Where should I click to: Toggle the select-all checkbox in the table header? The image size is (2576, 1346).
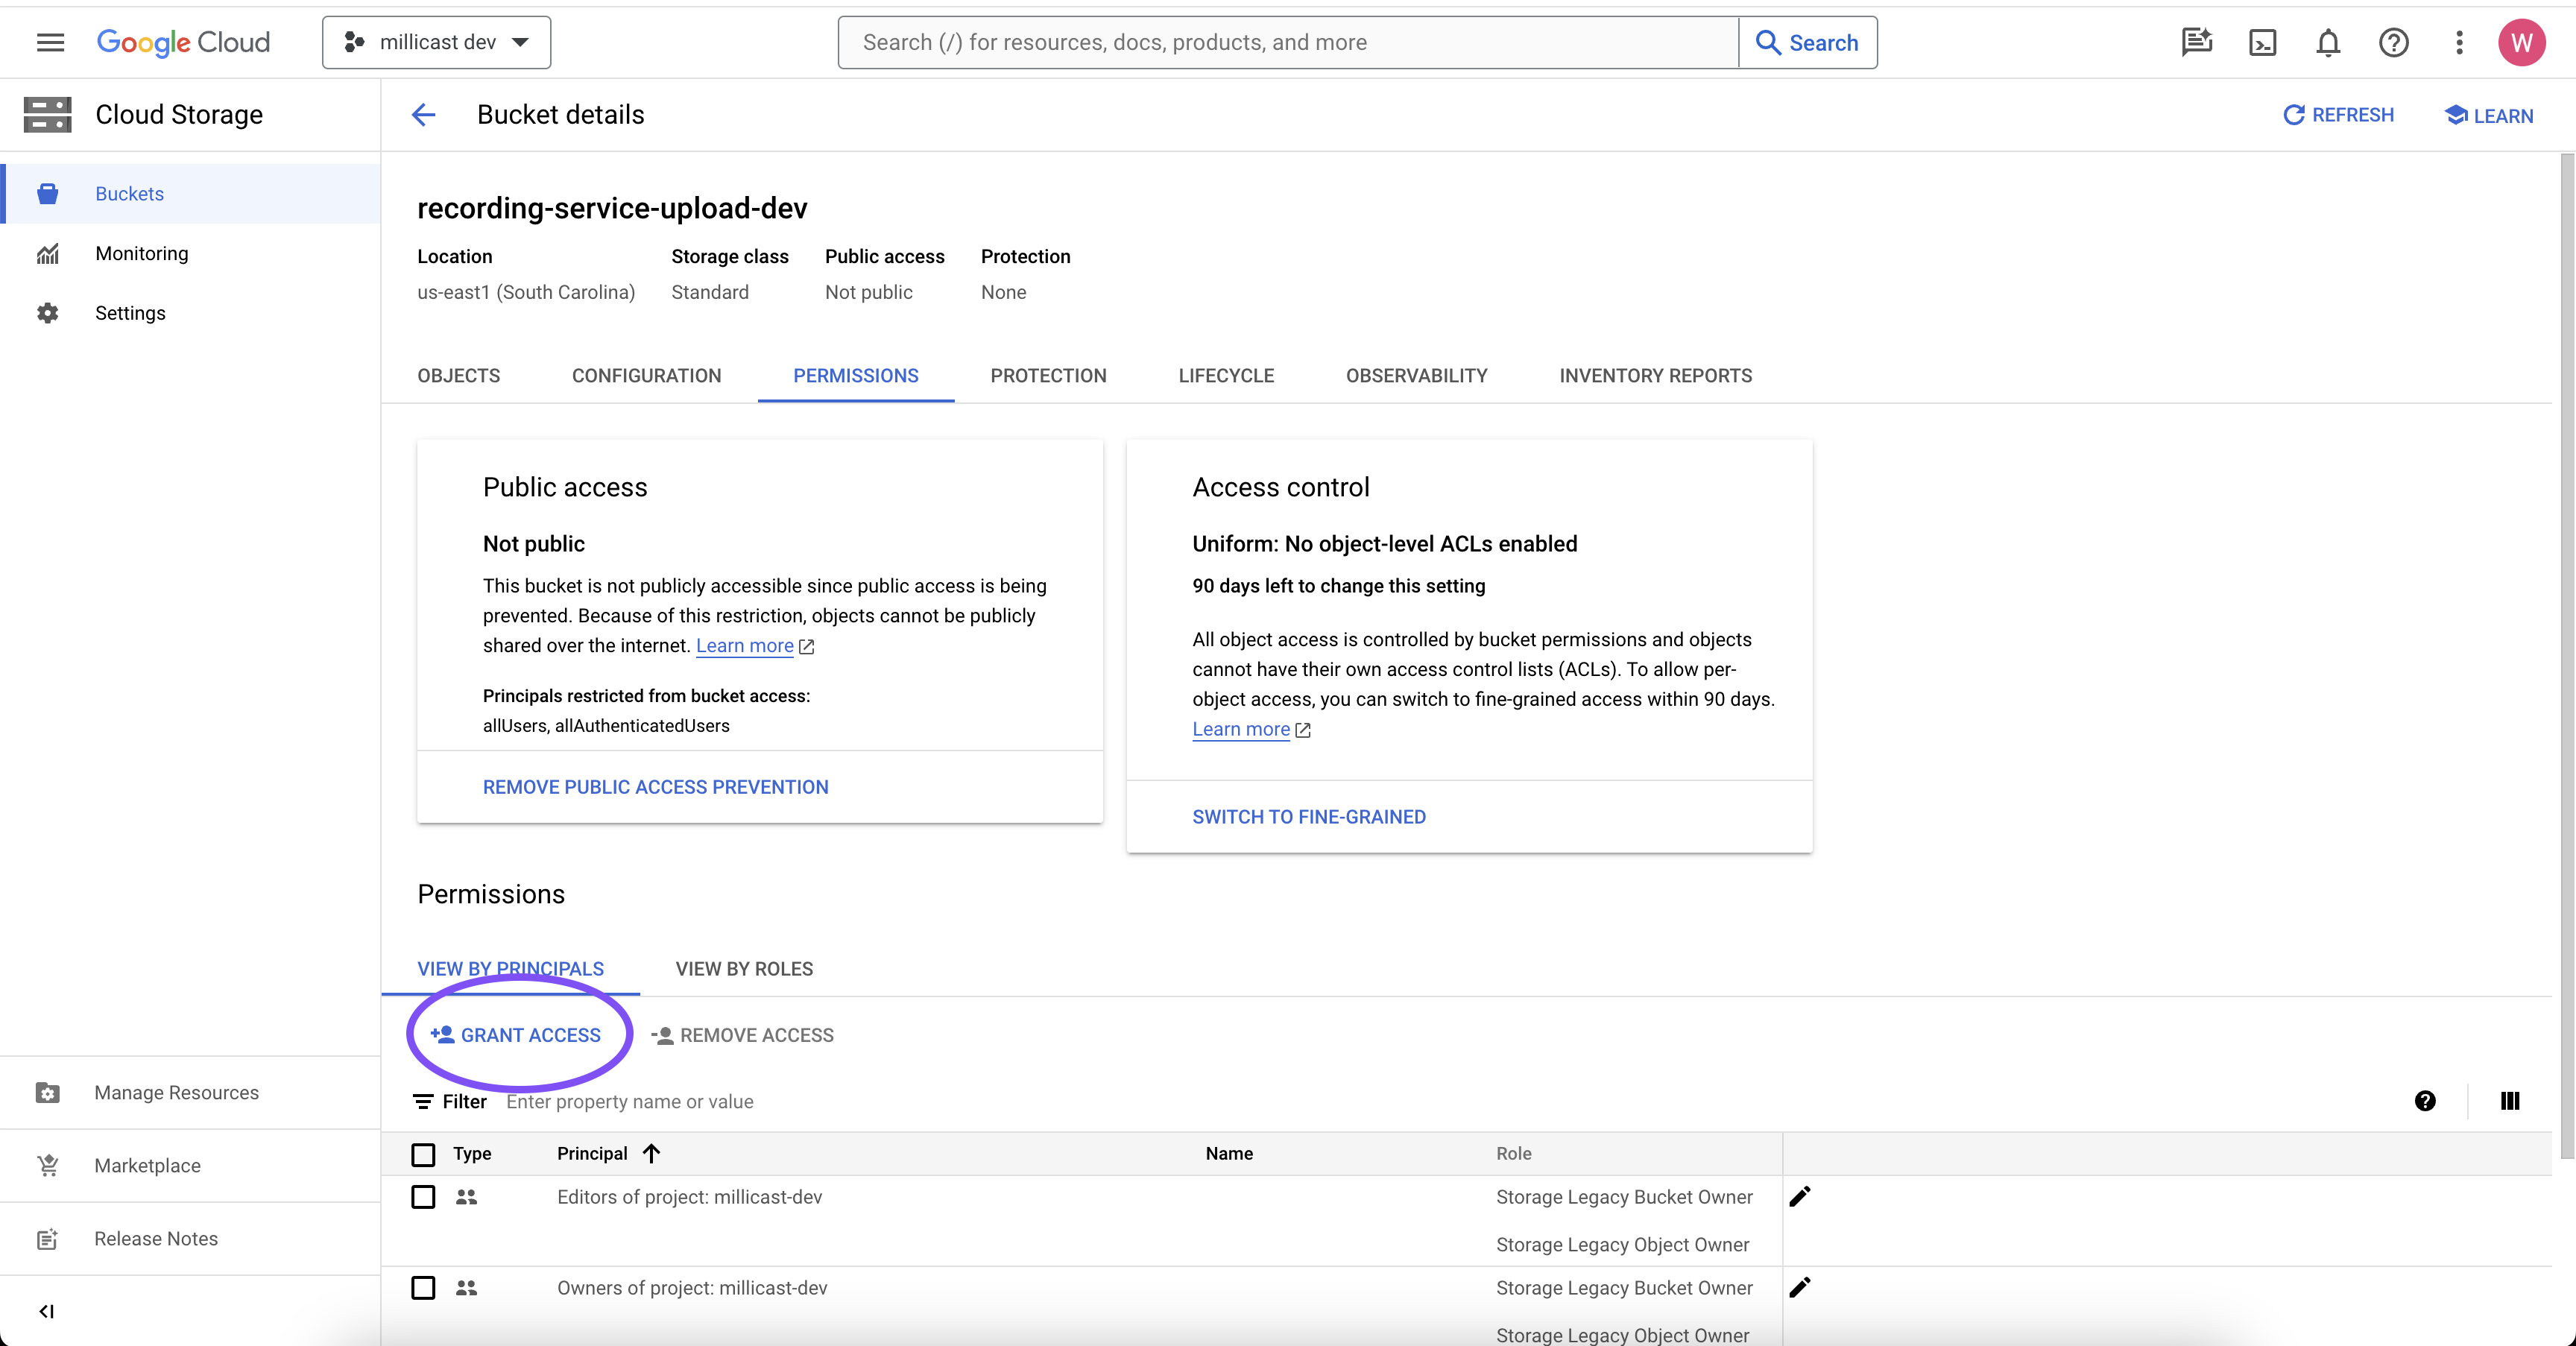click(423, 1154)
